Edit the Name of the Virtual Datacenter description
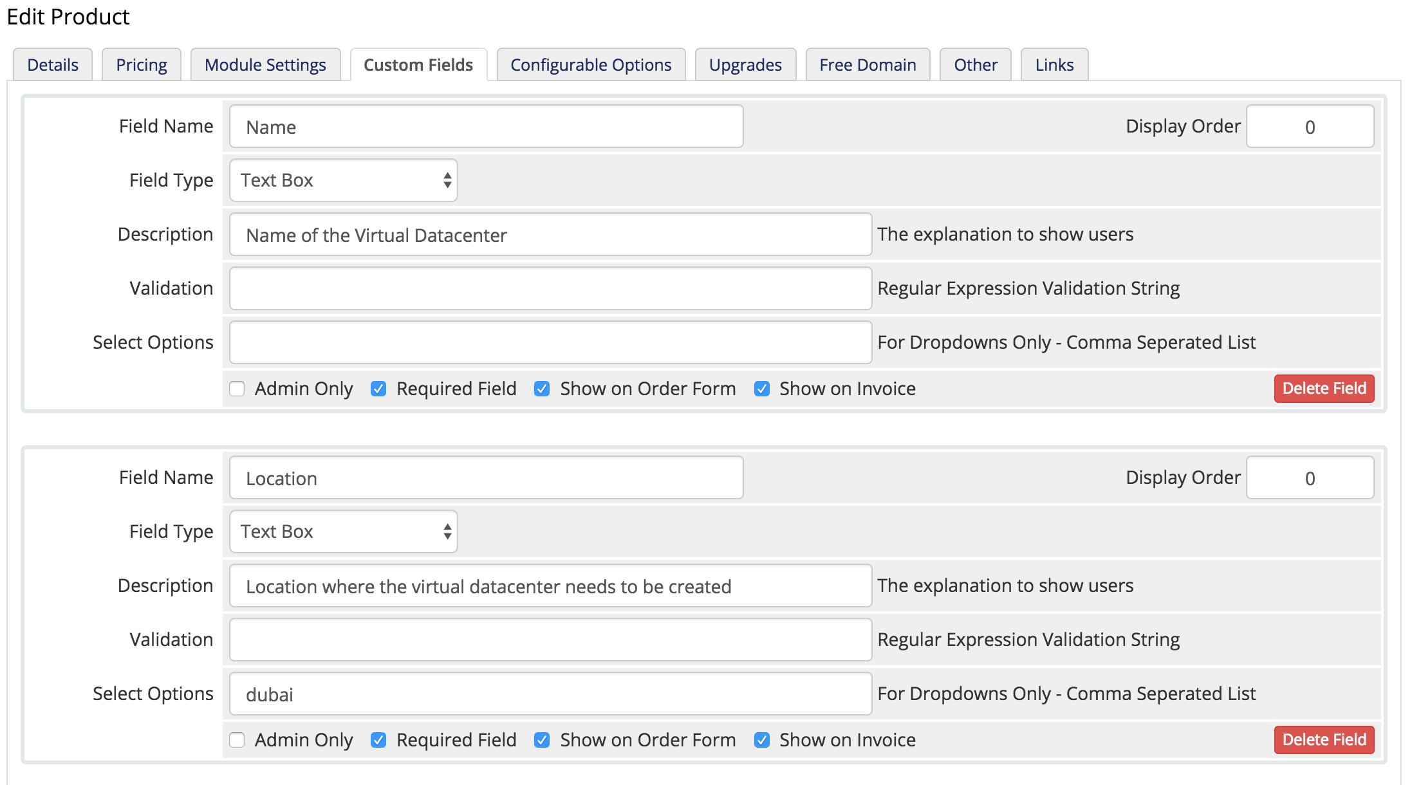This screenshot has width=1412, height=785. pyautogui.click(x=550, y=234)
